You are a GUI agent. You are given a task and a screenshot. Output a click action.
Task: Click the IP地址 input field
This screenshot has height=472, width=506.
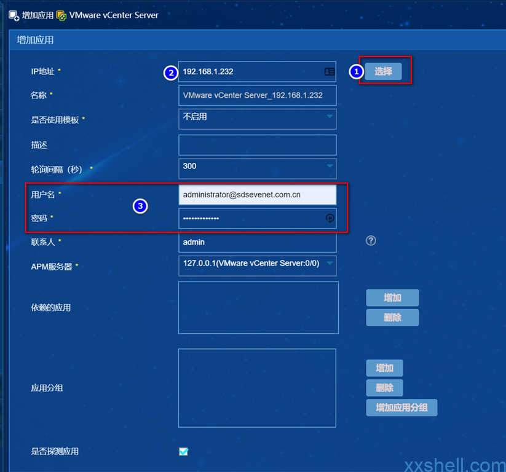click(x=257, y=72)
